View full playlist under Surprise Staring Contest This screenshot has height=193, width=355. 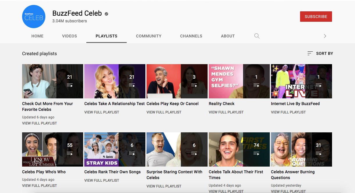point(164,186)
